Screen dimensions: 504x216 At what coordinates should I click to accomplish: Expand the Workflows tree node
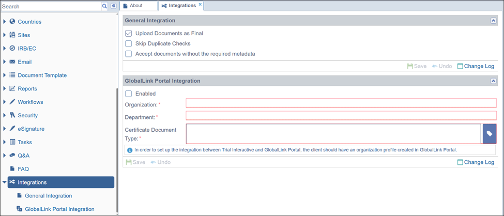[x=5, y=102]
